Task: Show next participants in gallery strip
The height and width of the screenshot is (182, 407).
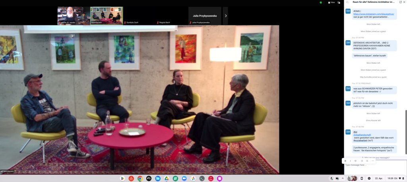Action: pyautogui.click(x=226, y=16)
